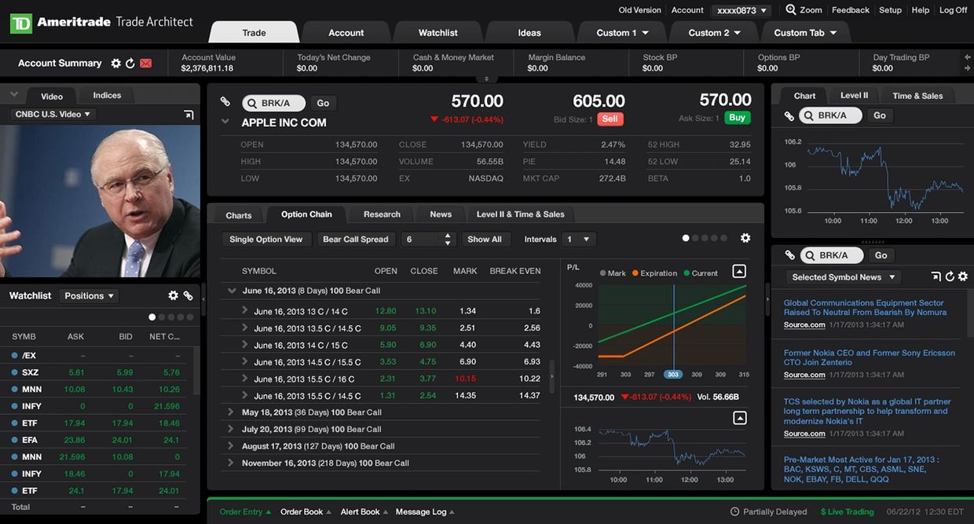Toggle the Mark legend series
The image size is (974, 524).
pos(613,273)
